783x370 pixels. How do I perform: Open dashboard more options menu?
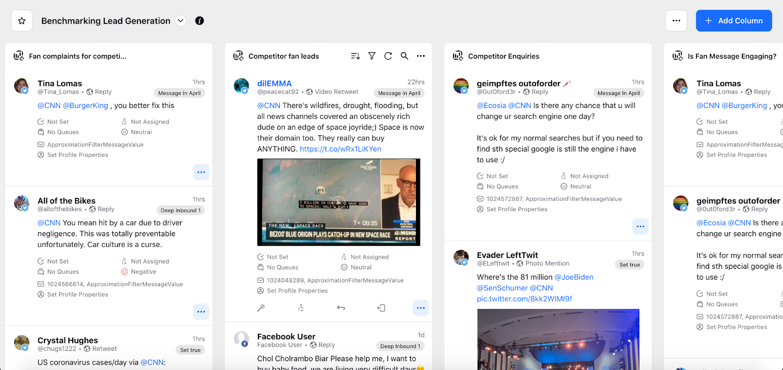pos(676,21)
